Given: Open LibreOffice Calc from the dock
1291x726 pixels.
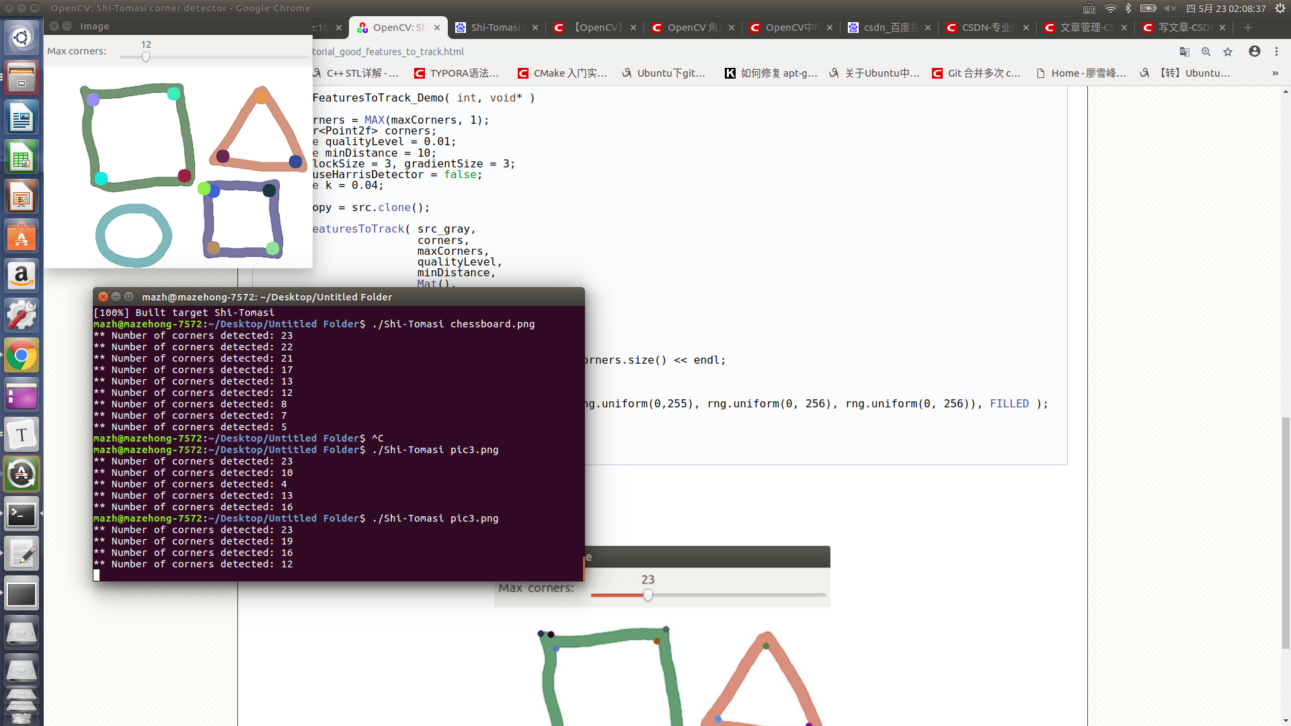Looking at the screenshot, I should tap(22, 158).
